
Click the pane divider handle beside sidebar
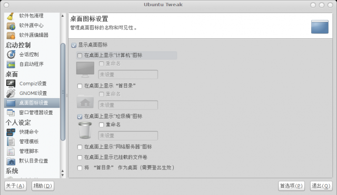[67, 95]
